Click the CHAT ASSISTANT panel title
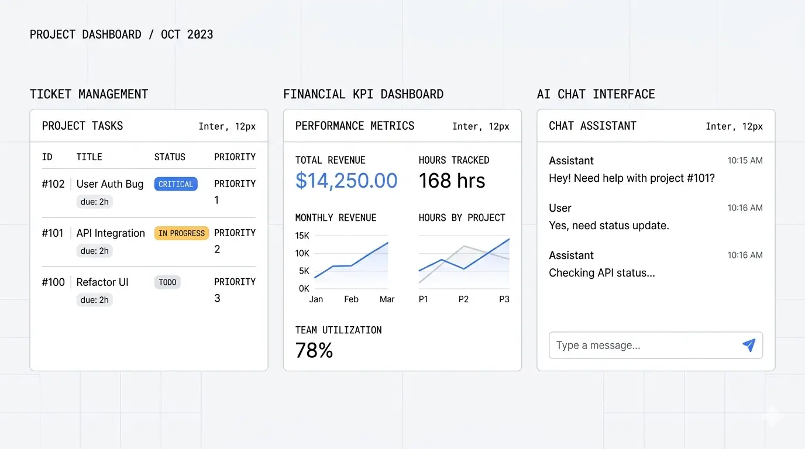This screenshot has width=805, height=449. [593, 126]
